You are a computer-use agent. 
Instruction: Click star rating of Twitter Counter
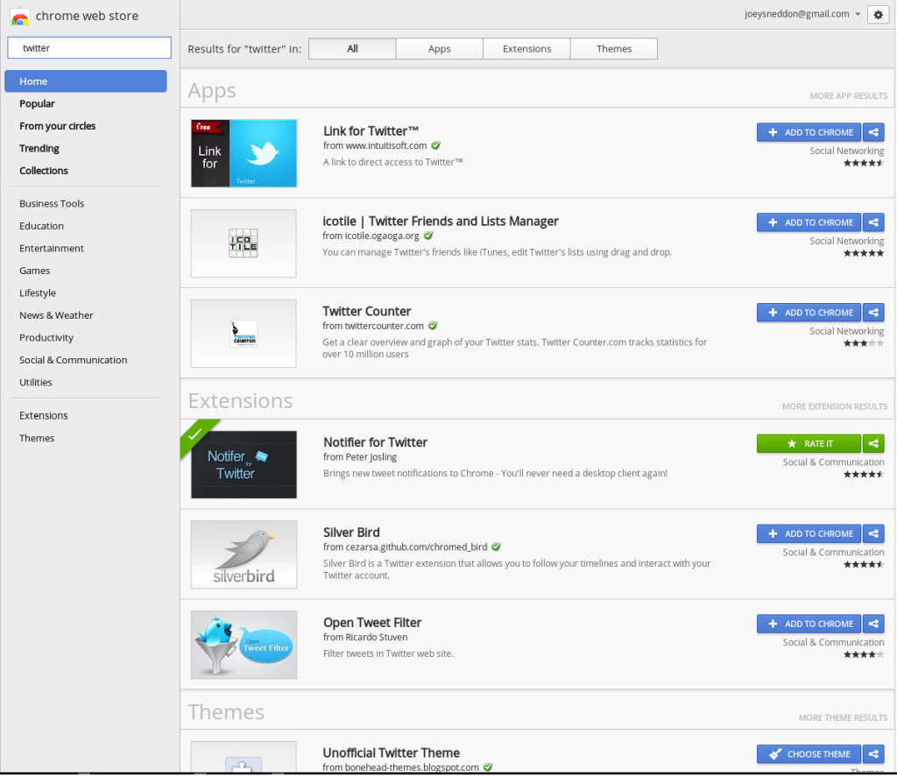click(863, 343)
